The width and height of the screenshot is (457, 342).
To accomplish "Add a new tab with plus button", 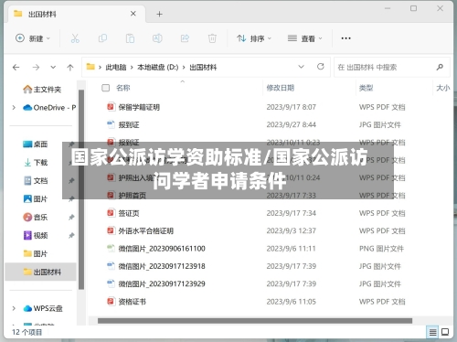I will [159, 14].
